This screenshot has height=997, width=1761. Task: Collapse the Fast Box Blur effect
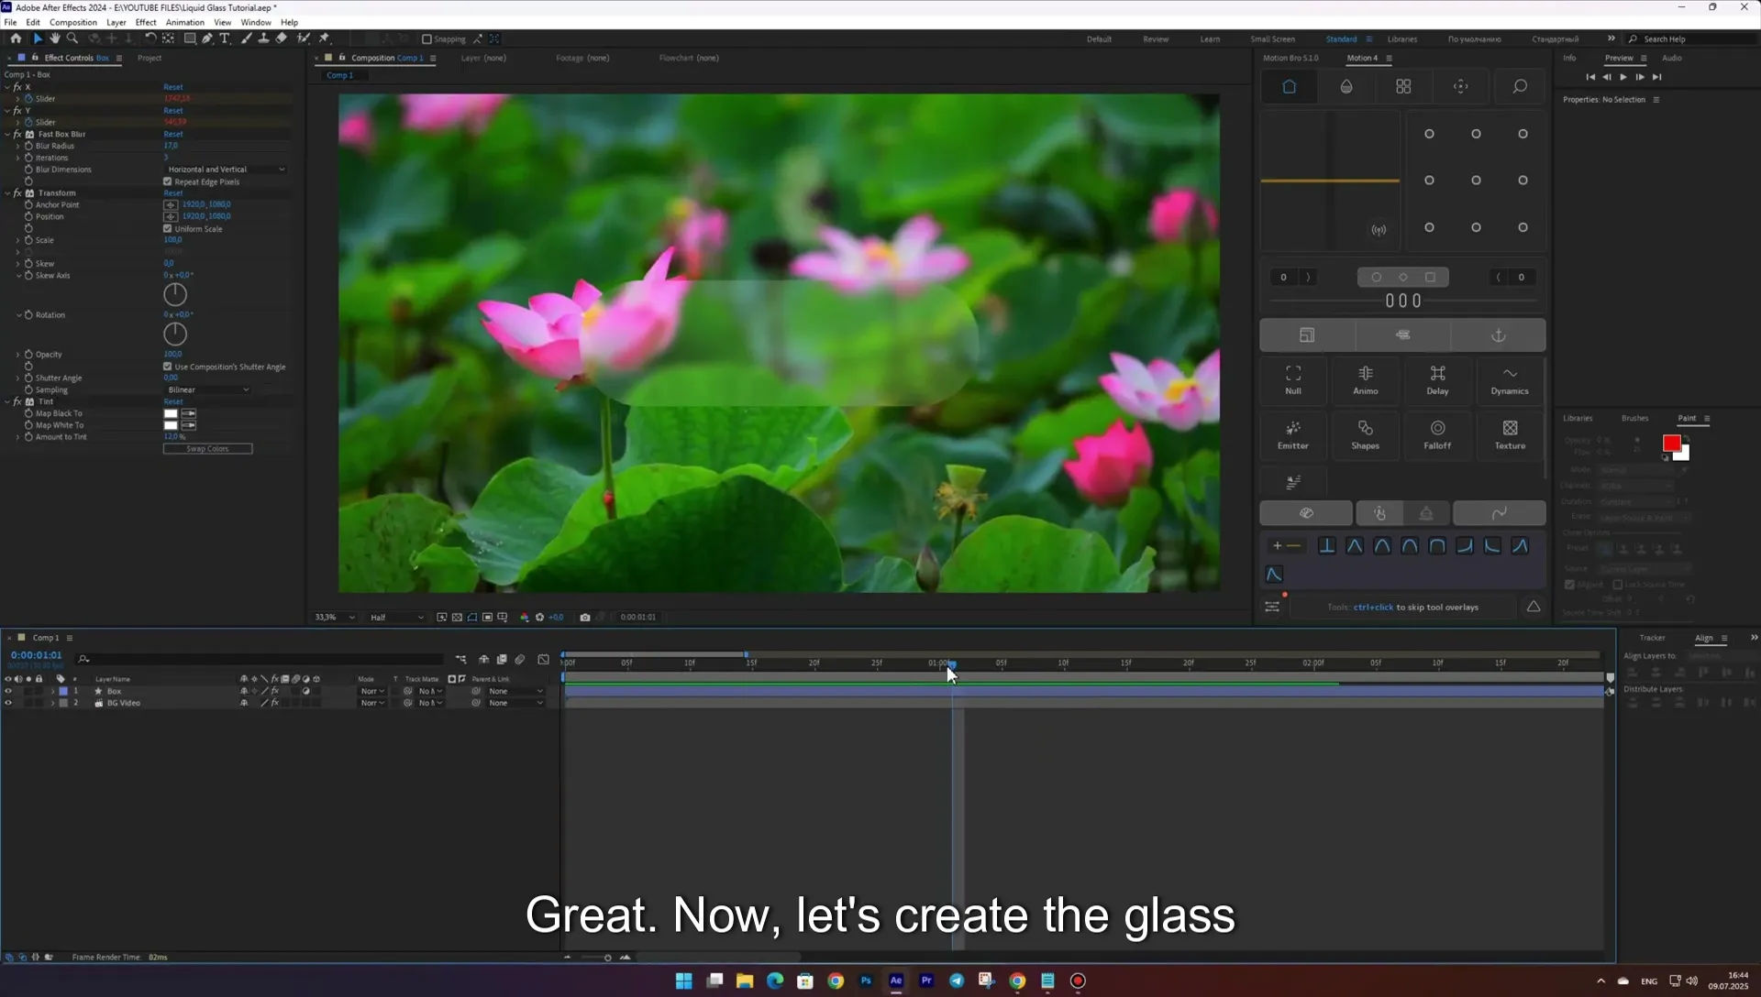tap(7, 134)
